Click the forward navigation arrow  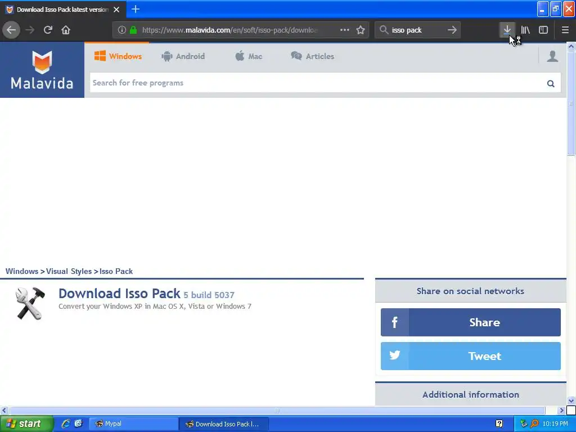point(30,30)
